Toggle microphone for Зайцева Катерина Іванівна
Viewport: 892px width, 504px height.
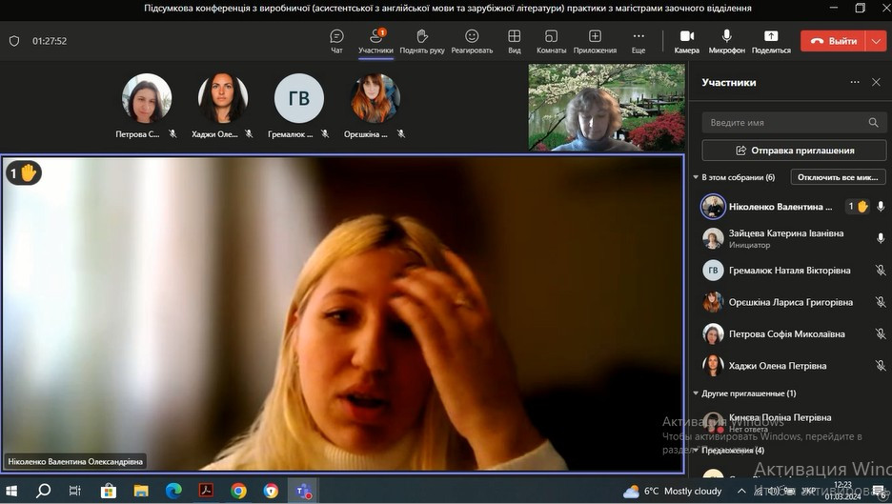(881, 238)
